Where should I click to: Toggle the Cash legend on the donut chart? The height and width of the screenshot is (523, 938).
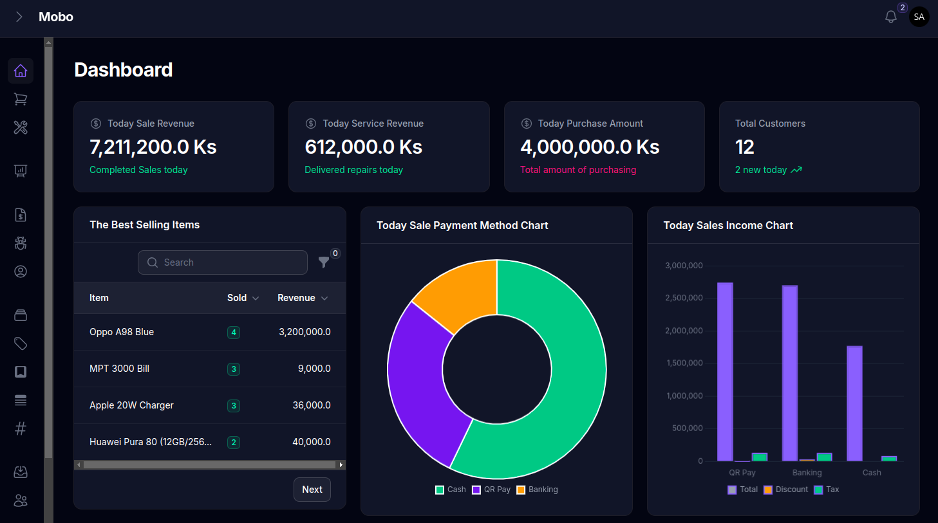[450, 489]
